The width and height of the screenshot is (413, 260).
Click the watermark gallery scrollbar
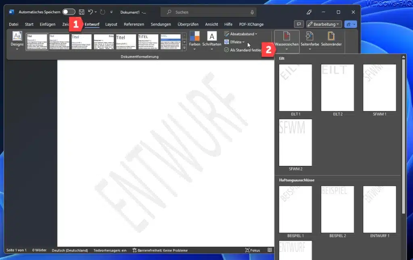403,136
